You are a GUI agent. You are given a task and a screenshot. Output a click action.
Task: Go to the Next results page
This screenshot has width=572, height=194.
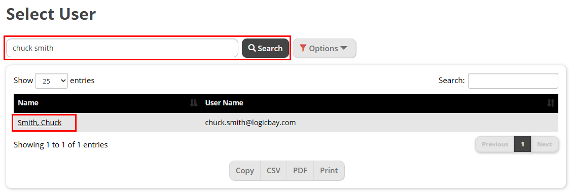point(544,144)
